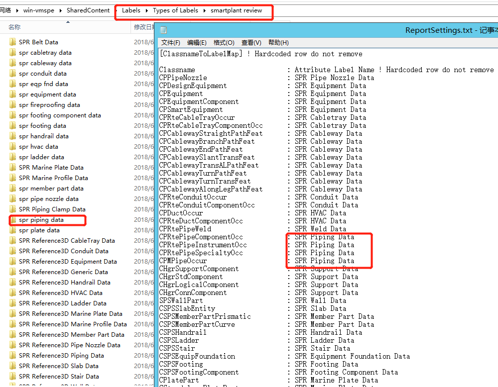Viewport: 498px width, 387px height.
Task: Expand the arrow after Types of Labels breadcrumb
Action: 204,10
